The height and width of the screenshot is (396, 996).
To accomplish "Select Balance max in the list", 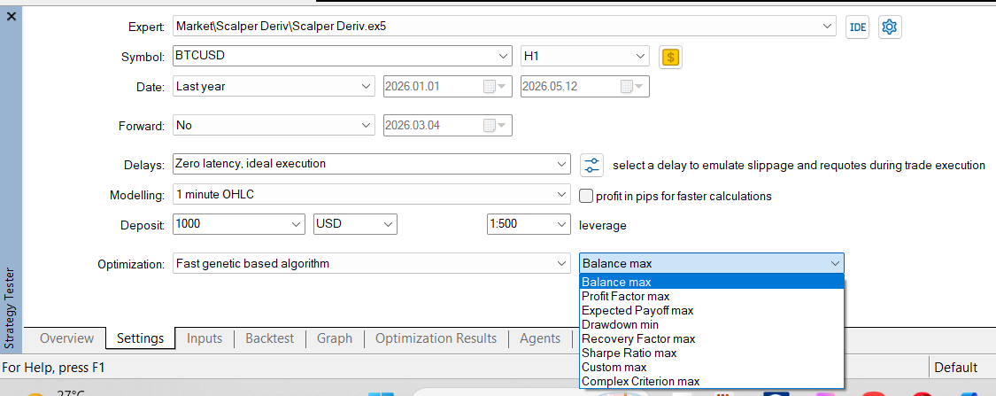I will pyautogui.click(x=712, y=283).
